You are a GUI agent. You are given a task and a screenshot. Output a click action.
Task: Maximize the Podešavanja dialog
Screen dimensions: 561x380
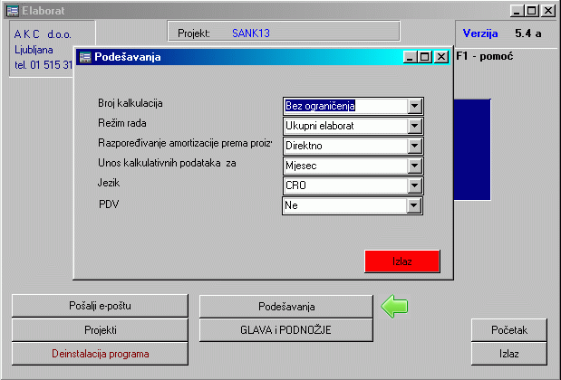tap(425, 57)
